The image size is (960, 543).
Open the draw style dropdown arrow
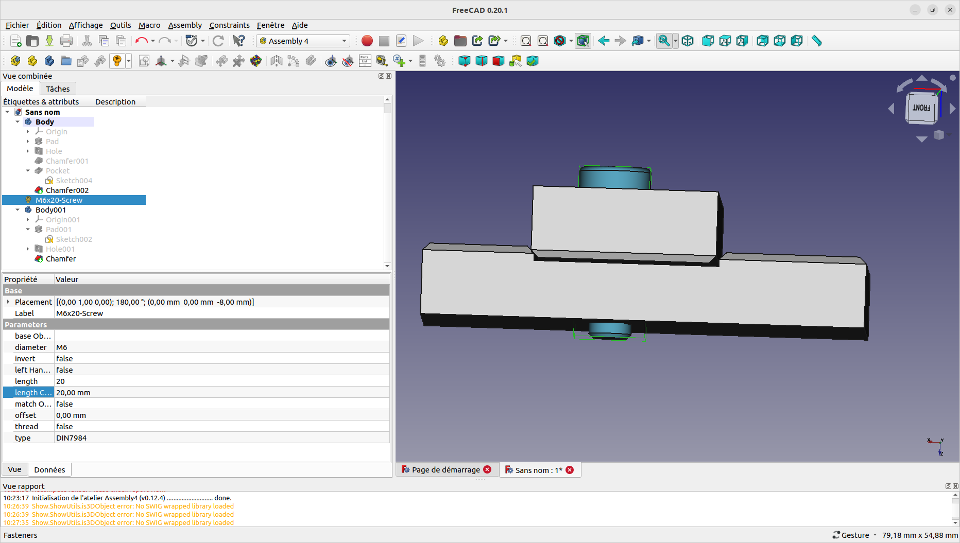(x=571, y=41)
